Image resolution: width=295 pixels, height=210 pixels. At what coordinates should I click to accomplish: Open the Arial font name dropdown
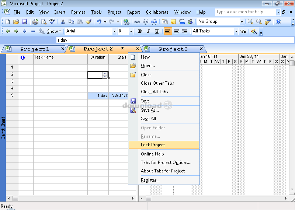click(x=114, y=31)
